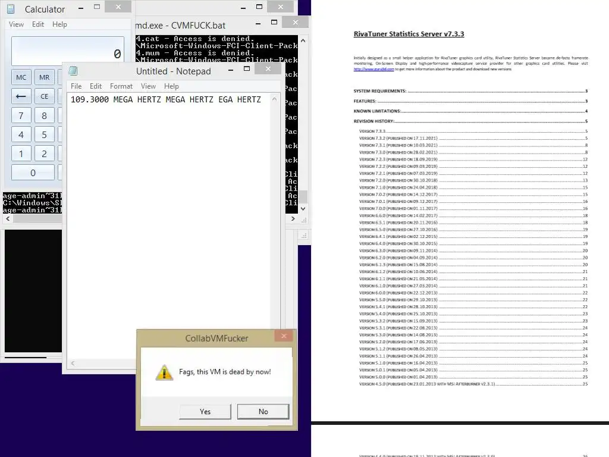Close the Calculator window
Viewport: 609px width, 457px height.
118,7
